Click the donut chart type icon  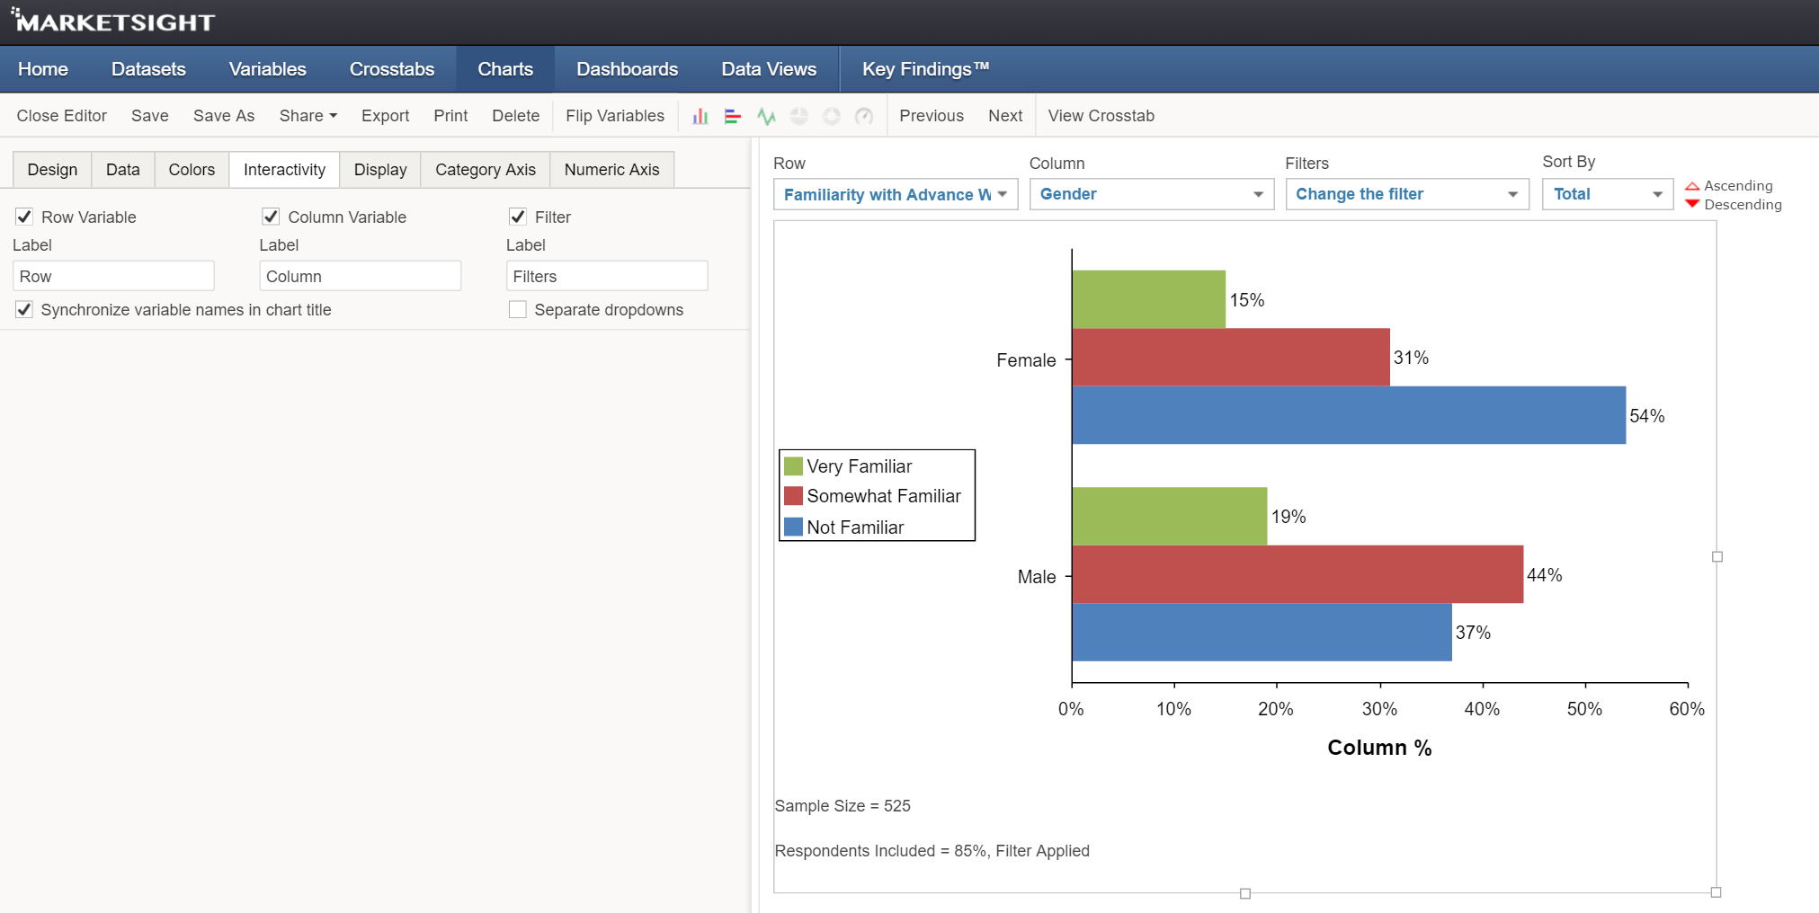click(831, 116)
